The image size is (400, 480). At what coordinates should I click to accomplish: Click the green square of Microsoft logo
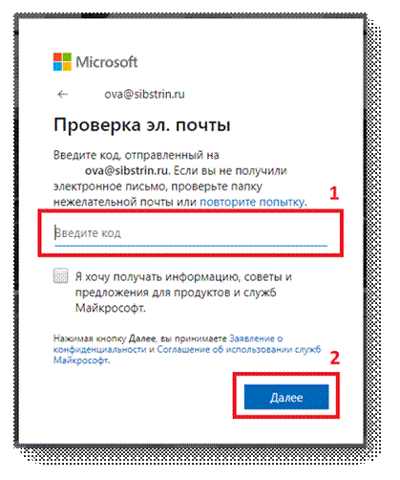(x=67, y=56)
